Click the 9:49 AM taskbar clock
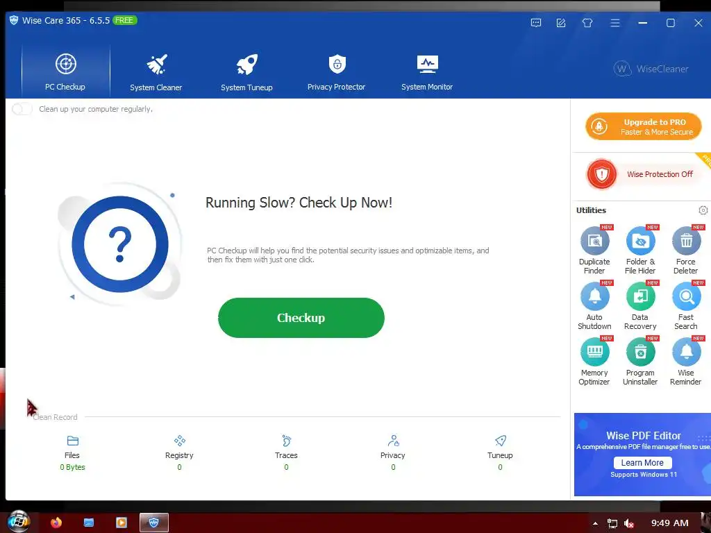The height and width of the screenshot is (533, 711). tap(670, 523)
